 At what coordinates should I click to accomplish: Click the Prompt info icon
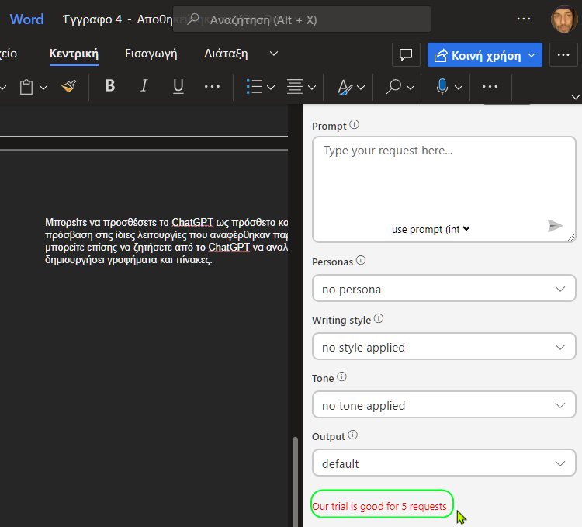(x=355, y=125)
